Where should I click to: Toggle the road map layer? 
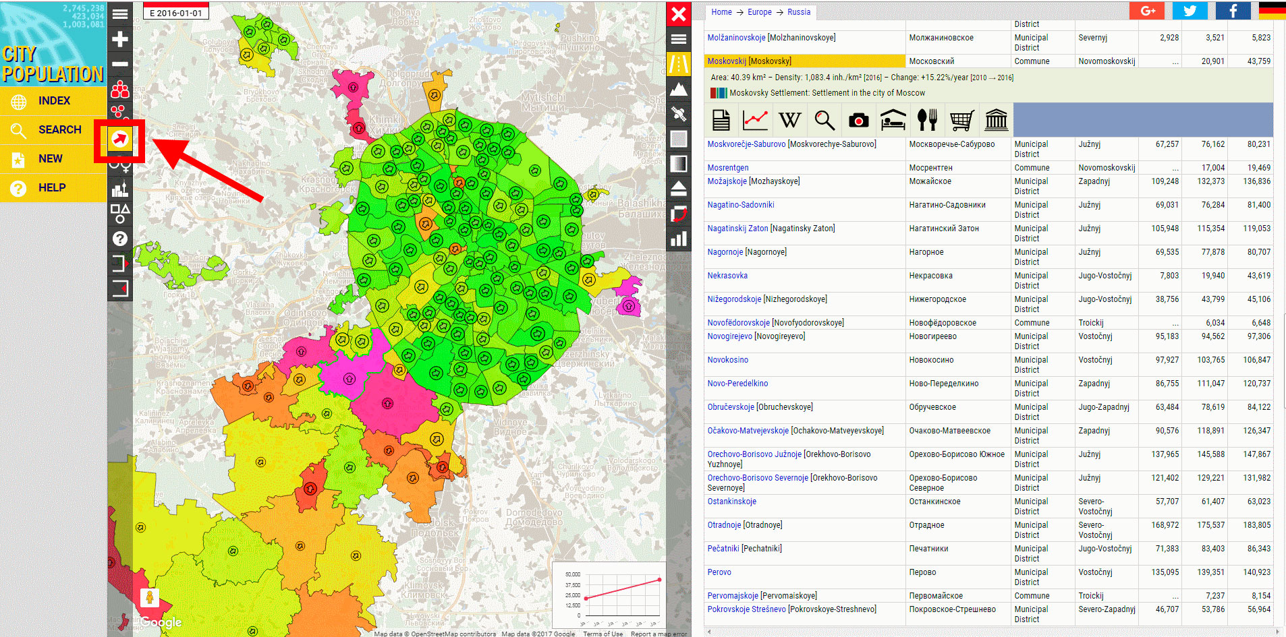679,64
